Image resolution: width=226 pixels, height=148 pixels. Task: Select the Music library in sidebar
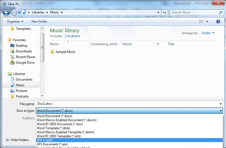point(21,85)
